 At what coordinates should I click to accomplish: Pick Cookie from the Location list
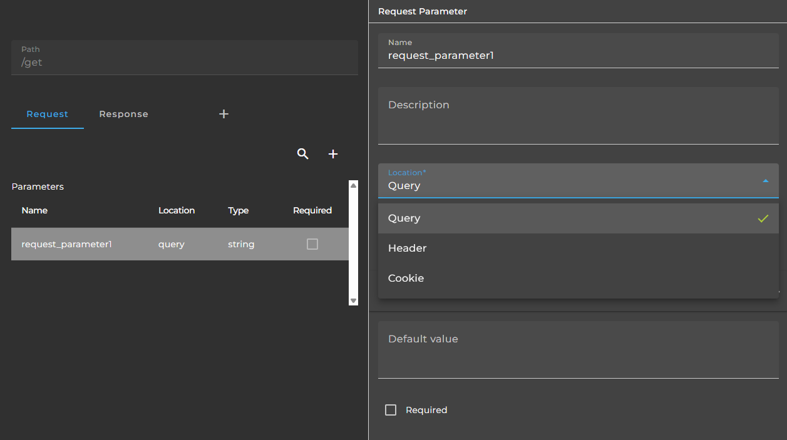point(579,279)
